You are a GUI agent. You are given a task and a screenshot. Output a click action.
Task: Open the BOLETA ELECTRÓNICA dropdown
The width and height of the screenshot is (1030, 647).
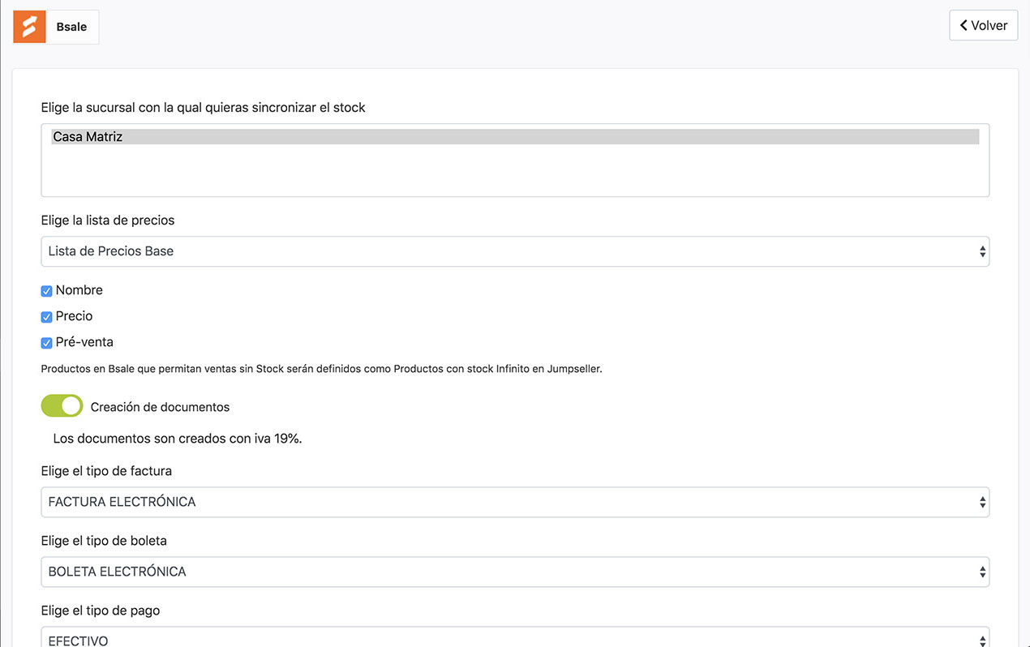click(515, 572)
